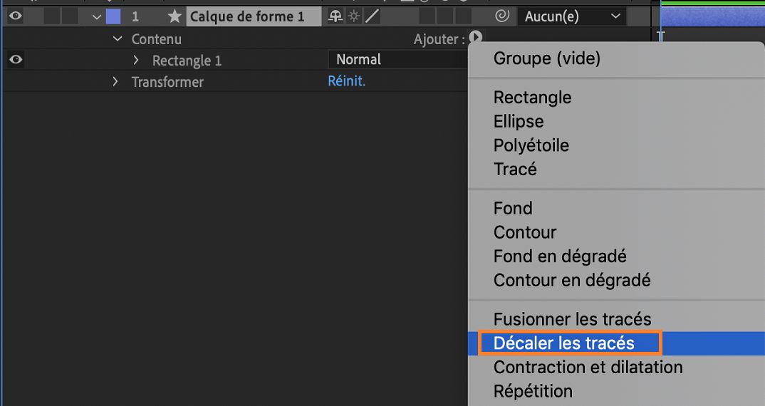This screenshot has width=765, height=406.
Task: Click the parent pick whip spiral icon
Action: pos(501,16)
